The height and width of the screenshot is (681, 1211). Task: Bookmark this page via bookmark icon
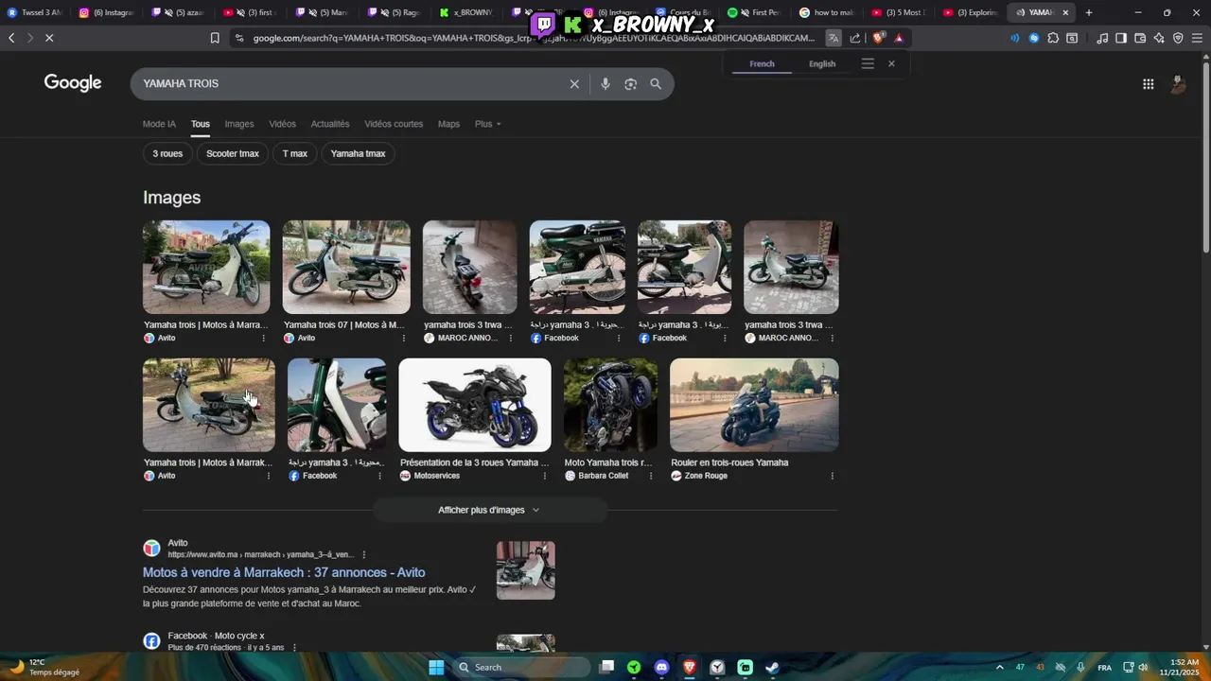point(215,38)
